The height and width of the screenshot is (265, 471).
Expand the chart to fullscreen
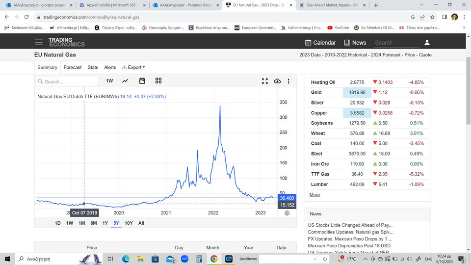265,81
